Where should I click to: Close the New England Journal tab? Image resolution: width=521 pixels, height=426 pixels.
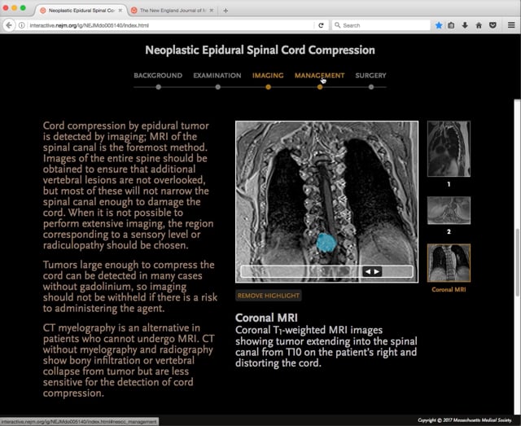click(x=212, y=11)
